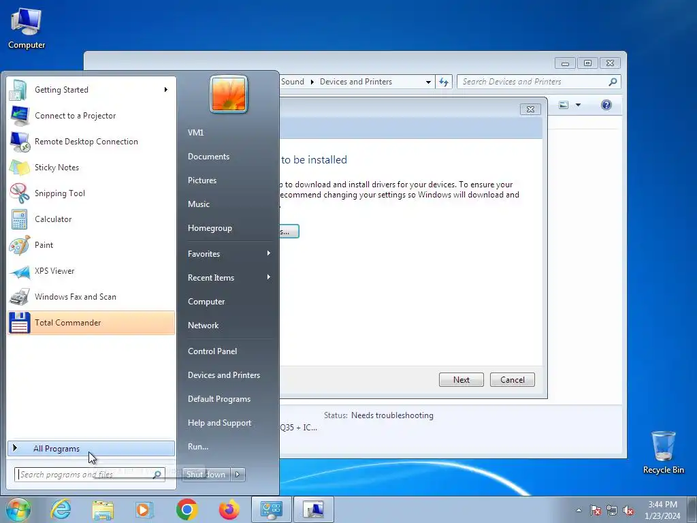Viewport: 697px width, 523px height.
Task: Click the taskbar clock showing 3:44 PM
Action: [x=662, y=510]
